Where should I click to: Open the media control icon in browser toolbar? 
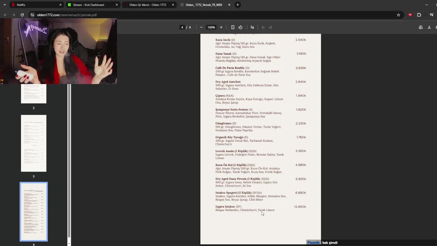click(x=431, y=15)
